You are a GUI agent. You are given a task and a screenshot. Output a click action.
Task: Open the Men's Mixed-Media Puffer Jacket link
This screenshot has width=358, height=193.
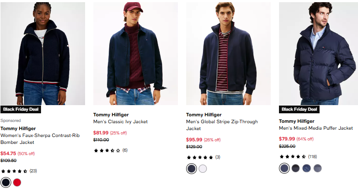tap(316, 128)
